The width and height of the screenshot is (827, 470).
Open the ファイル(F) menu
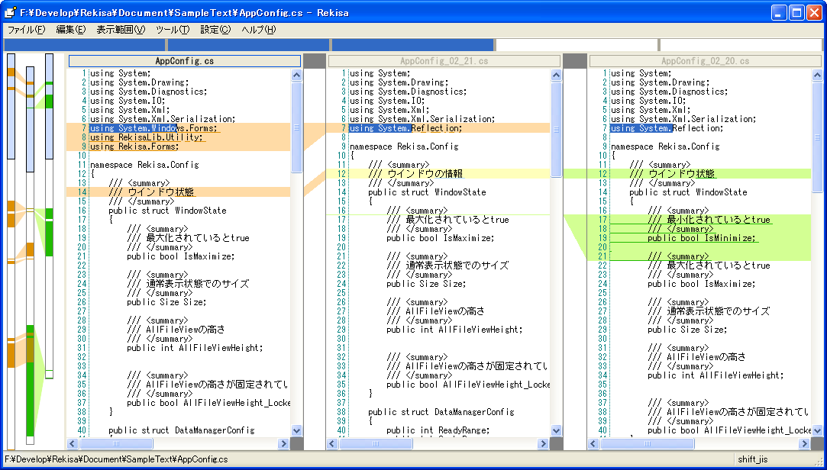tap(26, 30)
